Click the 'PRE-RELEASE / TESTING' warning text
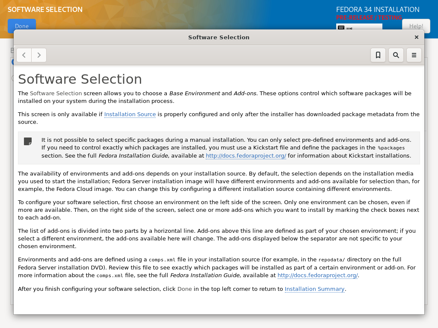 pyautogui.click(x=369, y=18)
